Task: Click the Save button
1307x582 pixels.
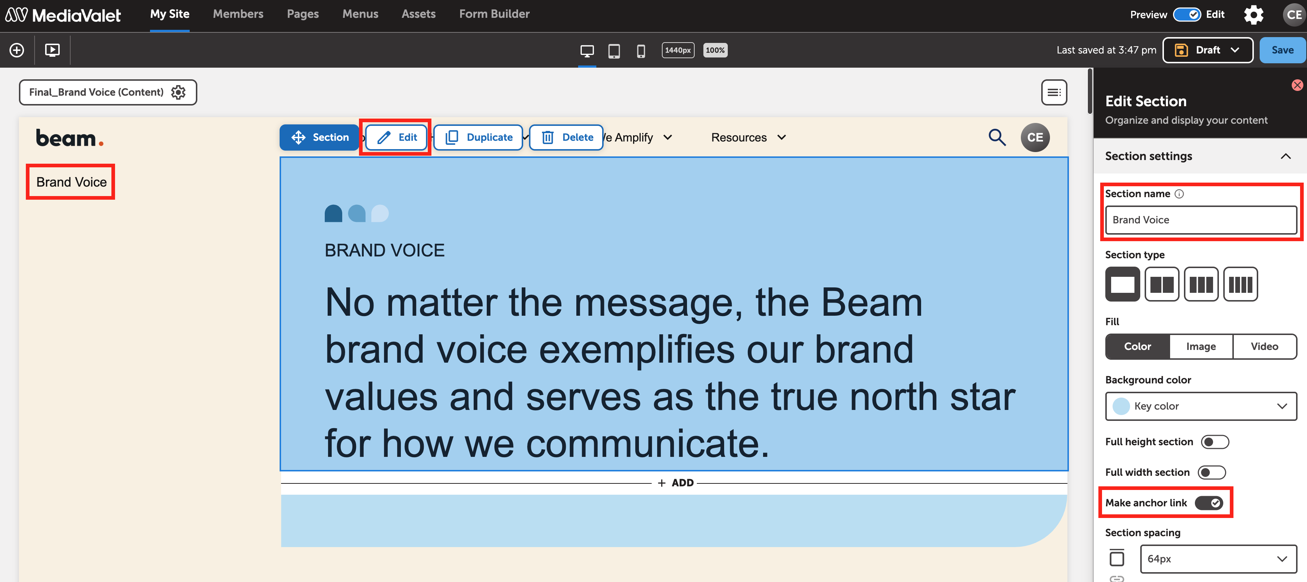Action: coord(1282,50)
